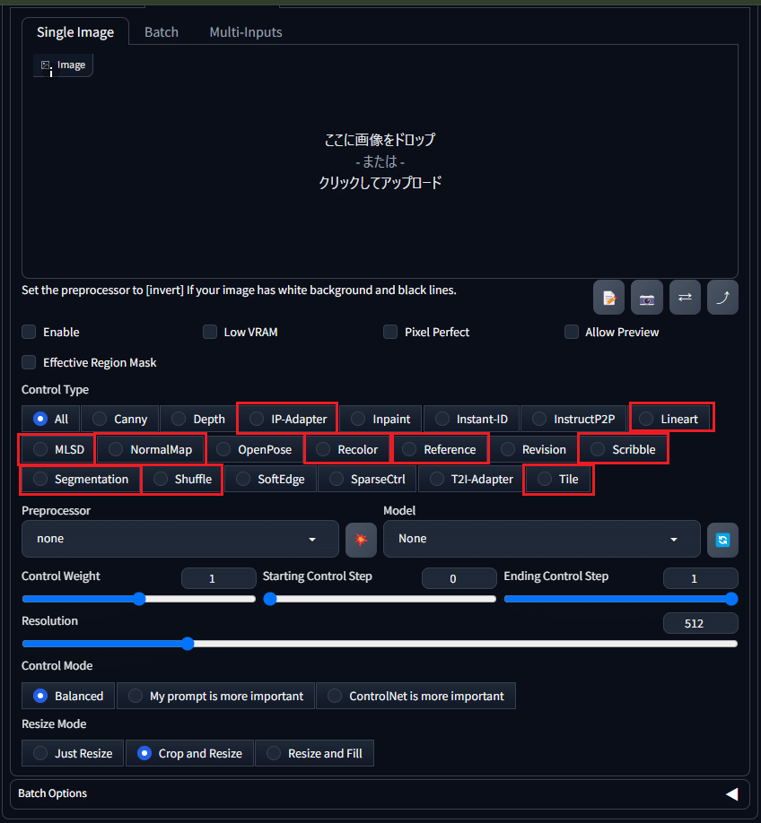Image resolution: width=761 pixels, height=823 pixels.
Task: Choose the Depth control type
Action: tap(198, 419)
